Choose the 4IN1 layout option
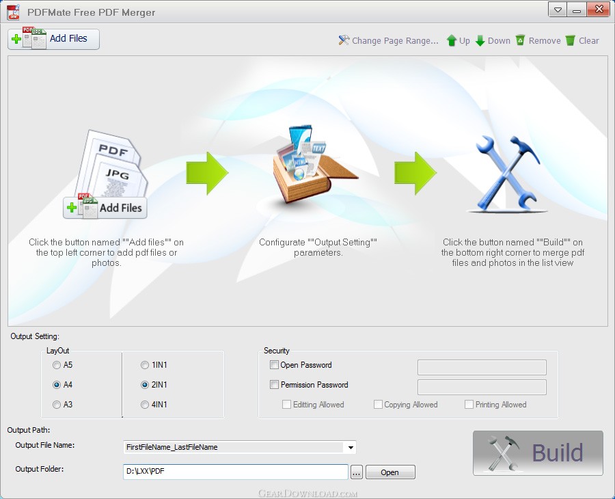 145,405
